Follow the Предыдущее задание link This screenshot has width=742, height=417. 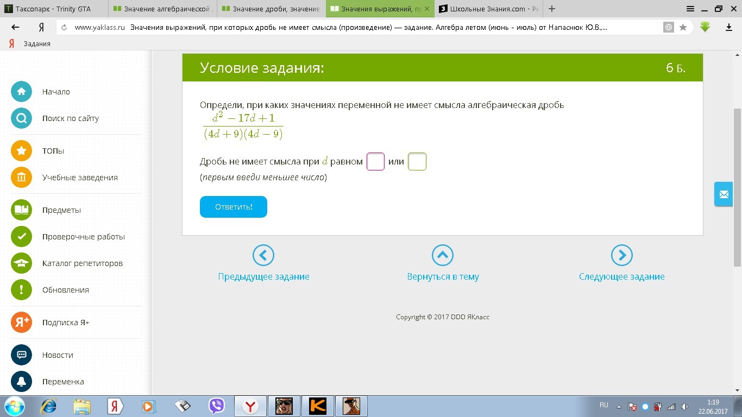(263, 276)
